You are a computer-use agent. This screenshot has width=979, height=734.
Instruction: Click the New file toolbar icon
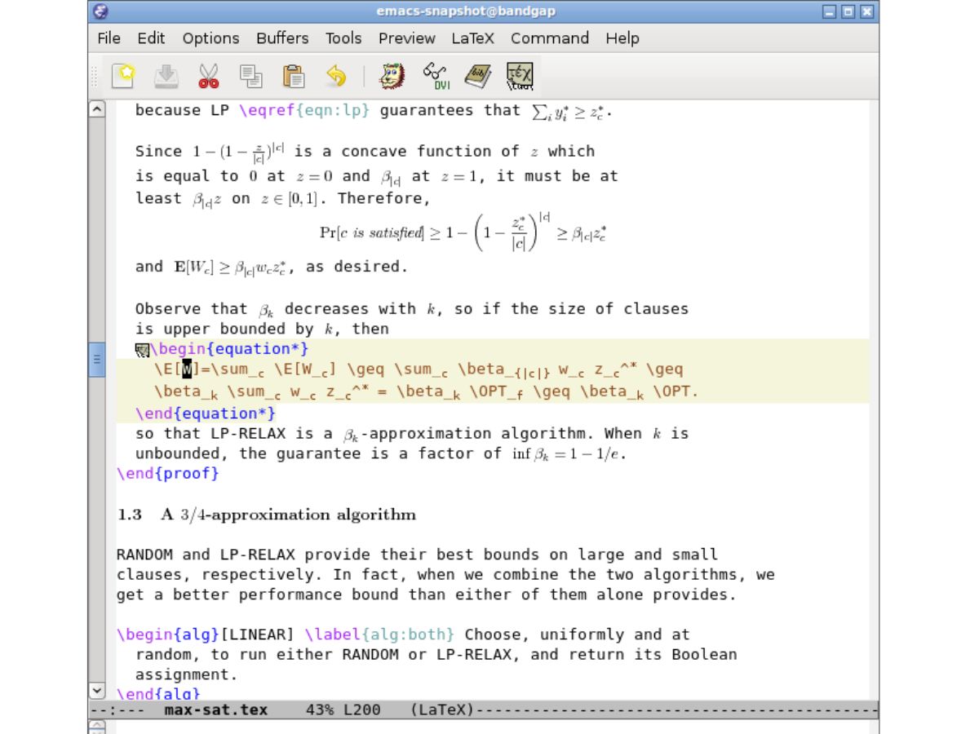point(123,76)
